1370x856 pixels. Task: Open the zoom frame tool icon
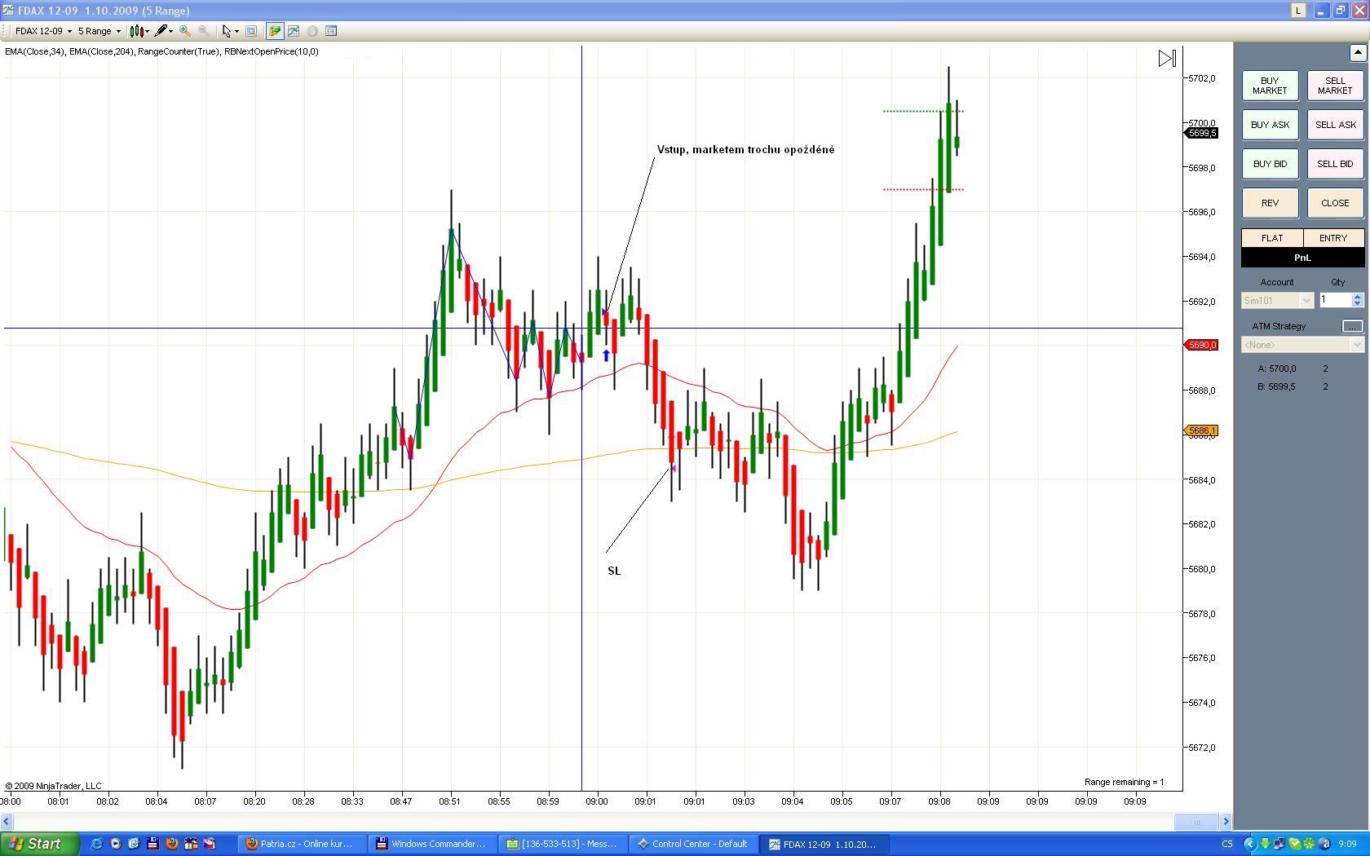click(251, 31)
